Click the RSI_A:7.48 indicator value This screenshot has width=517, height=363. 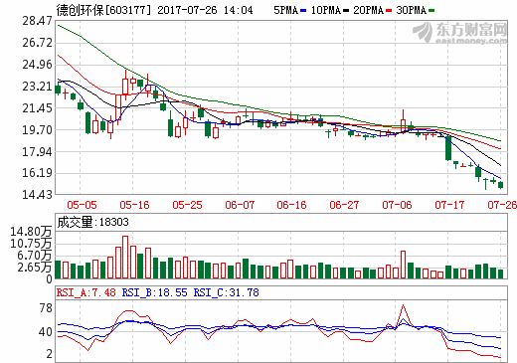pyautogui.click(x=86, y=292)
